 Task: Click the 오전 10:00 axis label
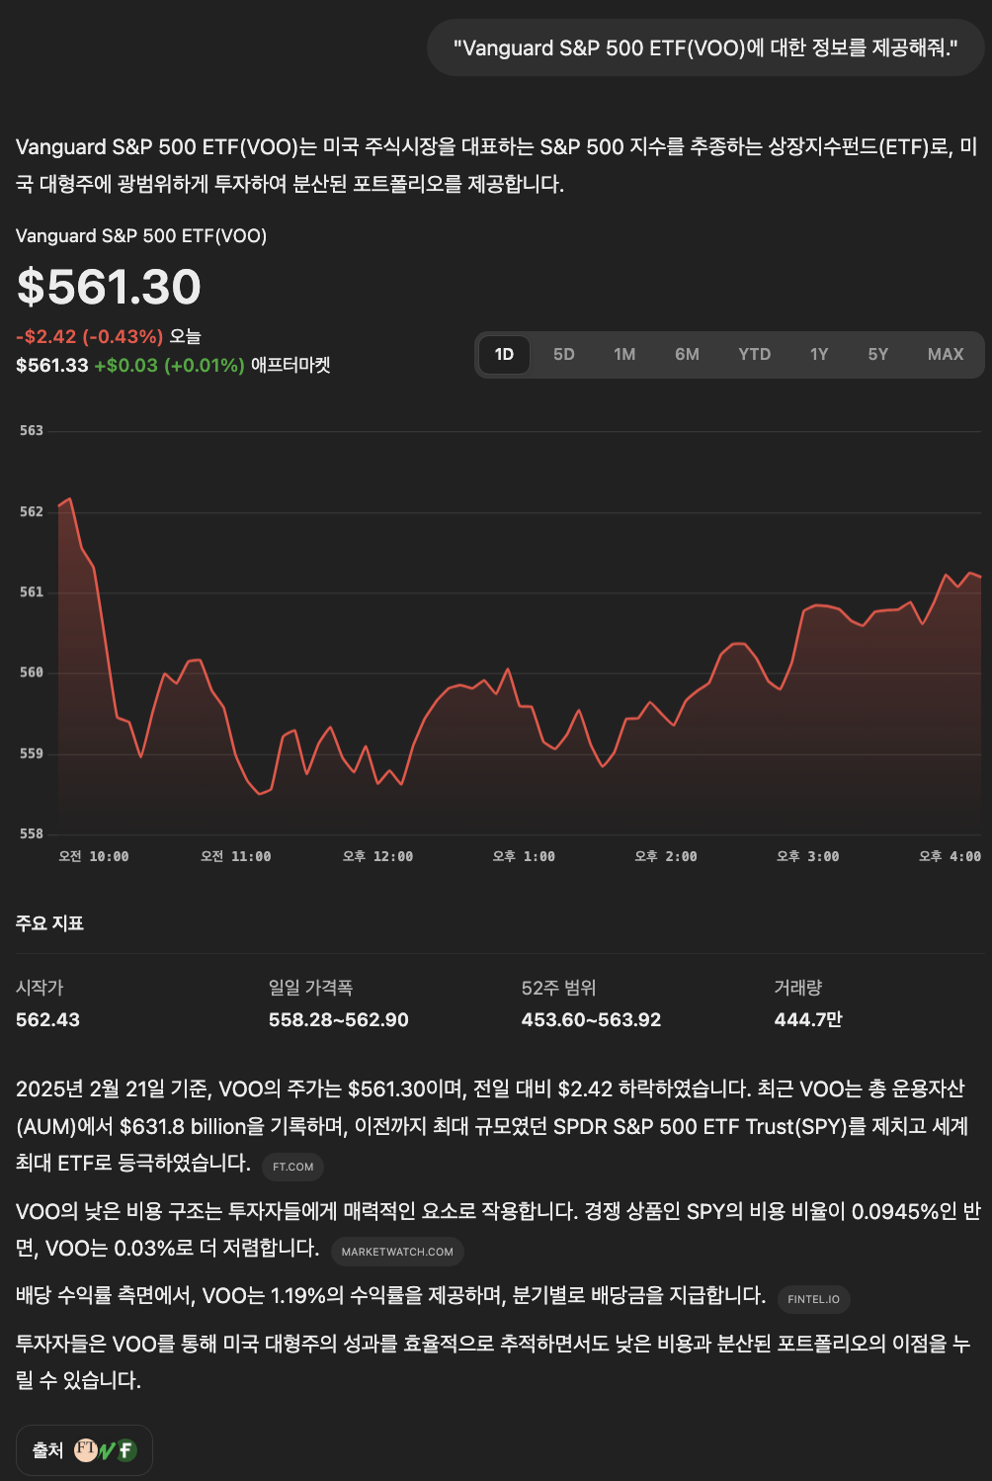(x=94, y=856)
